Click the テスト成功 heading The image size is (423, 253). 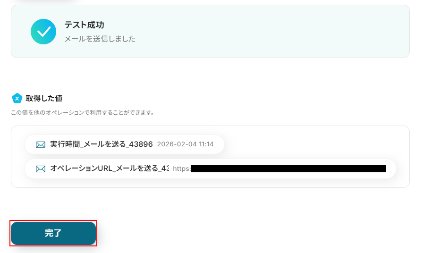coord(84,25)
